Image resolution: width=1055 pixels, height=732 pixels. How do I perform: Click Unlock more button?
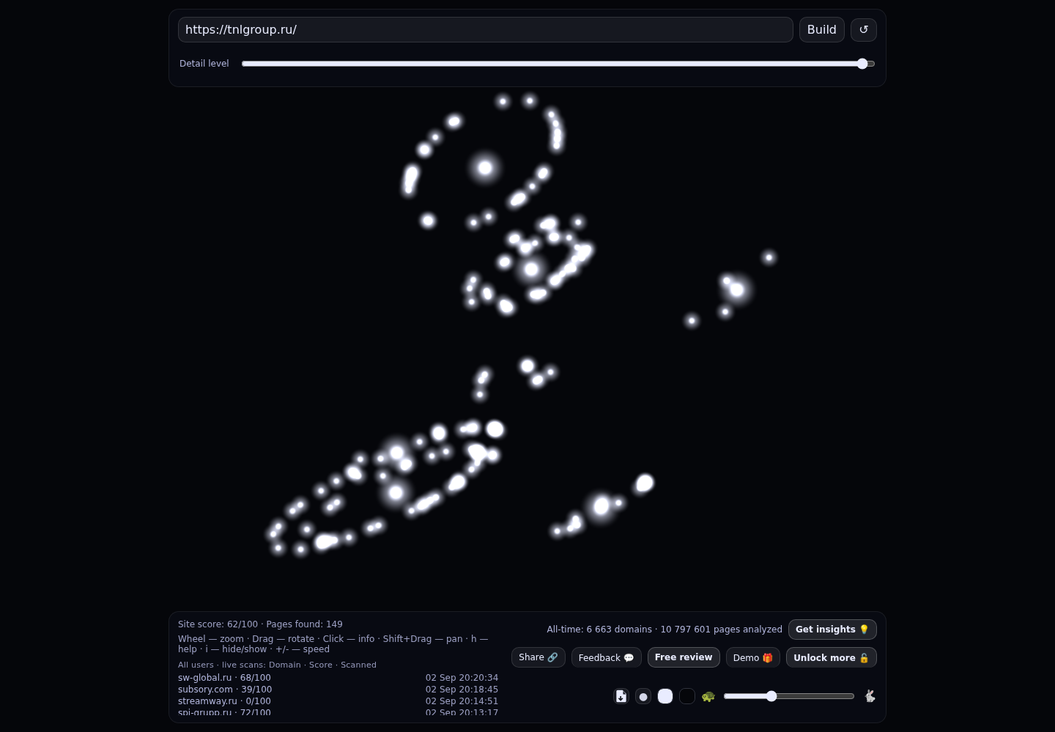click(831, 657)
